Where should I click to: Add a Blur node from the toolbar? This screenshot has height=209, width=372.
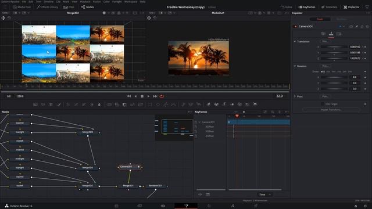tap(99, 105)
